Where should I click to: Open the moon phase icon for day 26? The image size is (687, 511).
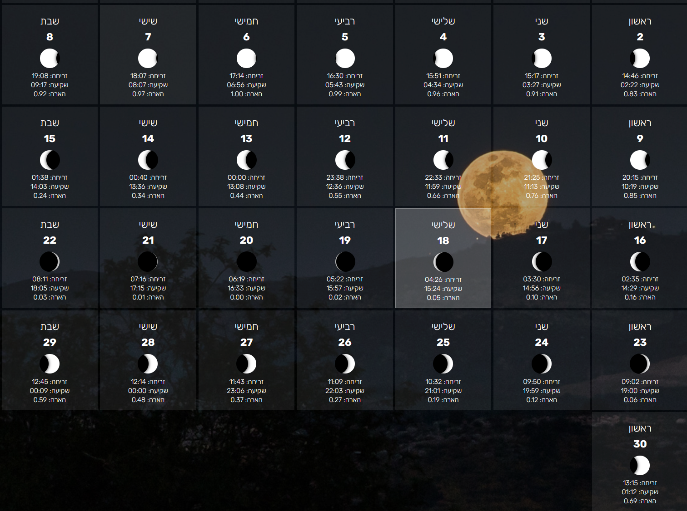point(345,364)
